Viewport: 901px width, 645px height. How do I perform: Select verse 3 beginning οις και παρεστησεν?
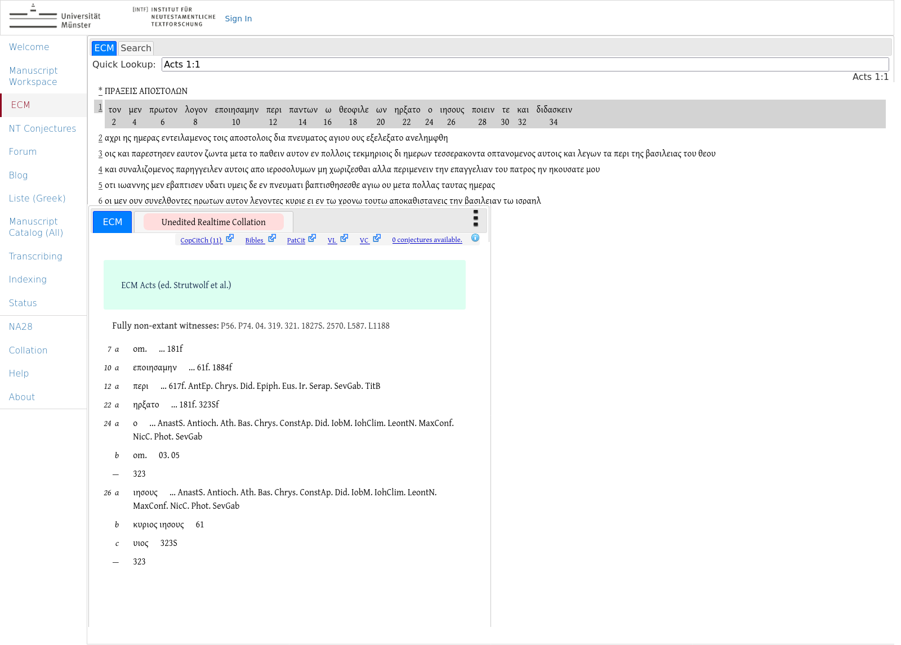(x=410, y=154)
